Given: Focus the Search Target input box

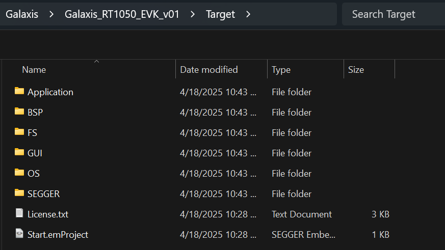Looking at the screenshot, I should coord(394,14).
